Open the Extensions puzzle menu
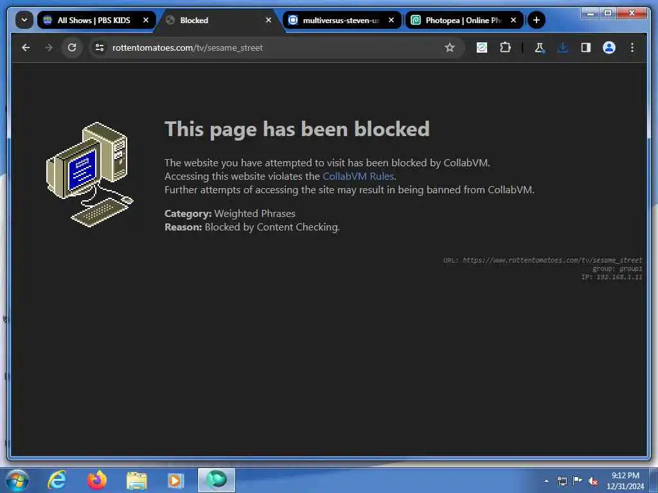 click(505, 48)
